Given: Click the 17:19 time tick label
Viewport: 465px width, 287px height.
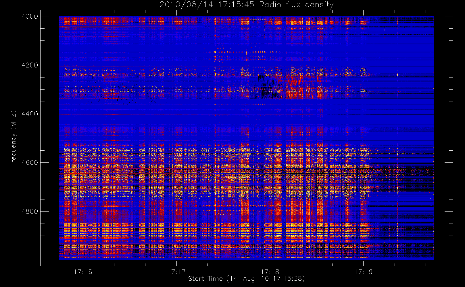Looking at the screenshot, I should [x=363, y=272].
